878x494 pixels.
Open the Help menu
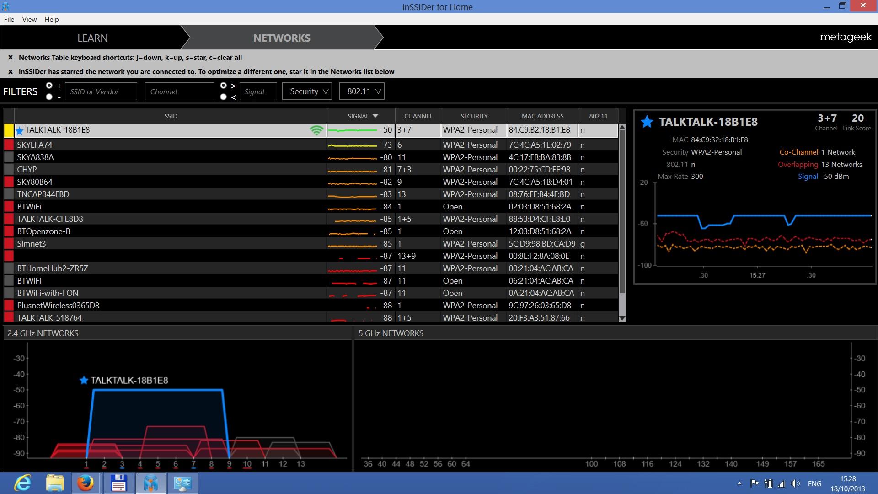click(x=52, y=19)
